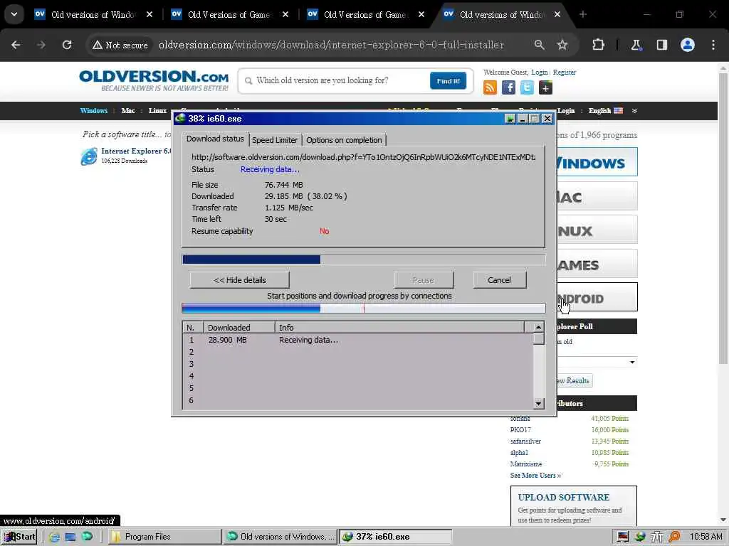Click the Start button

pyautogui.click(x=19, y=537)
